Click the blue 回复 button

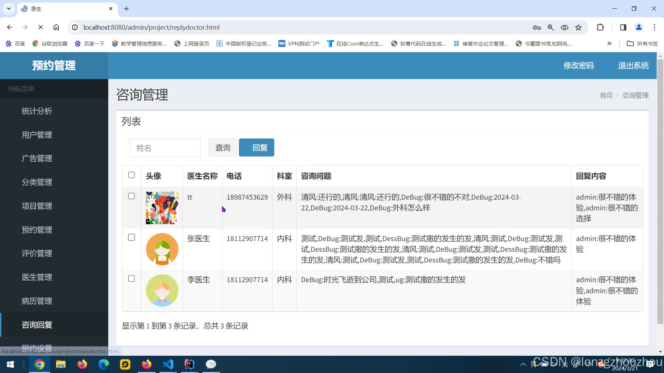[x=256, y=148]
